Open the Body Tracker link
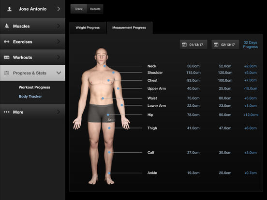This screenshot has height=200, width=267. pos(30,97)
